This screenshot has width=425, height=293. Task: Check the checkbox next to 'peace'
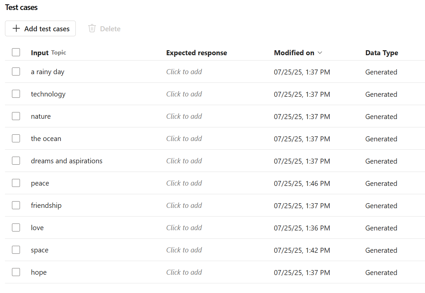[16, 183]
